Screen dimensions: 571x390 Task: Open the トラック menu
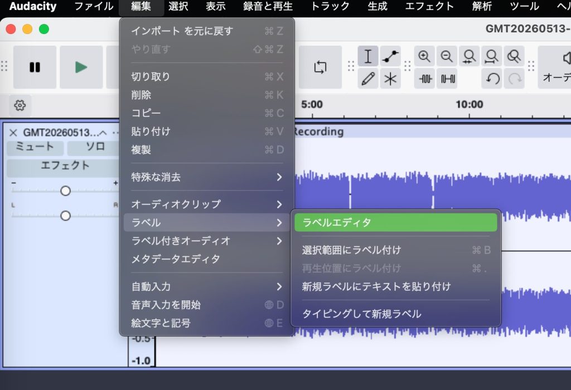pos(330,7)
